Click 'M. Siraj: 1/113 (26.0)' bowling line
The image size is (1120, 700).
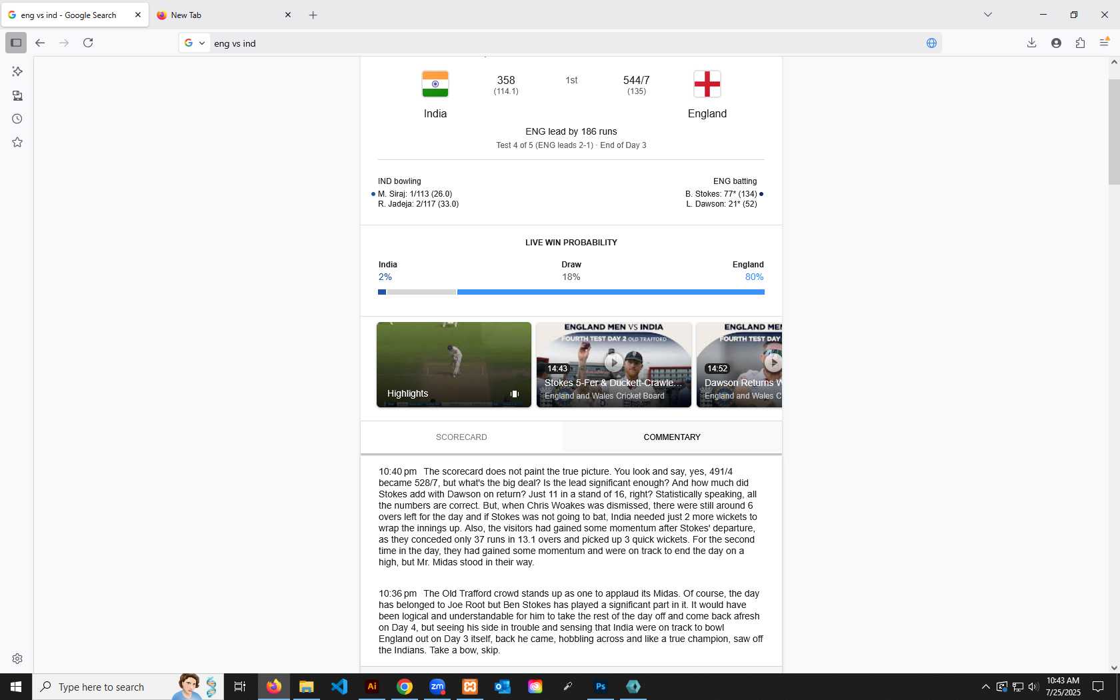pos(415,194)
